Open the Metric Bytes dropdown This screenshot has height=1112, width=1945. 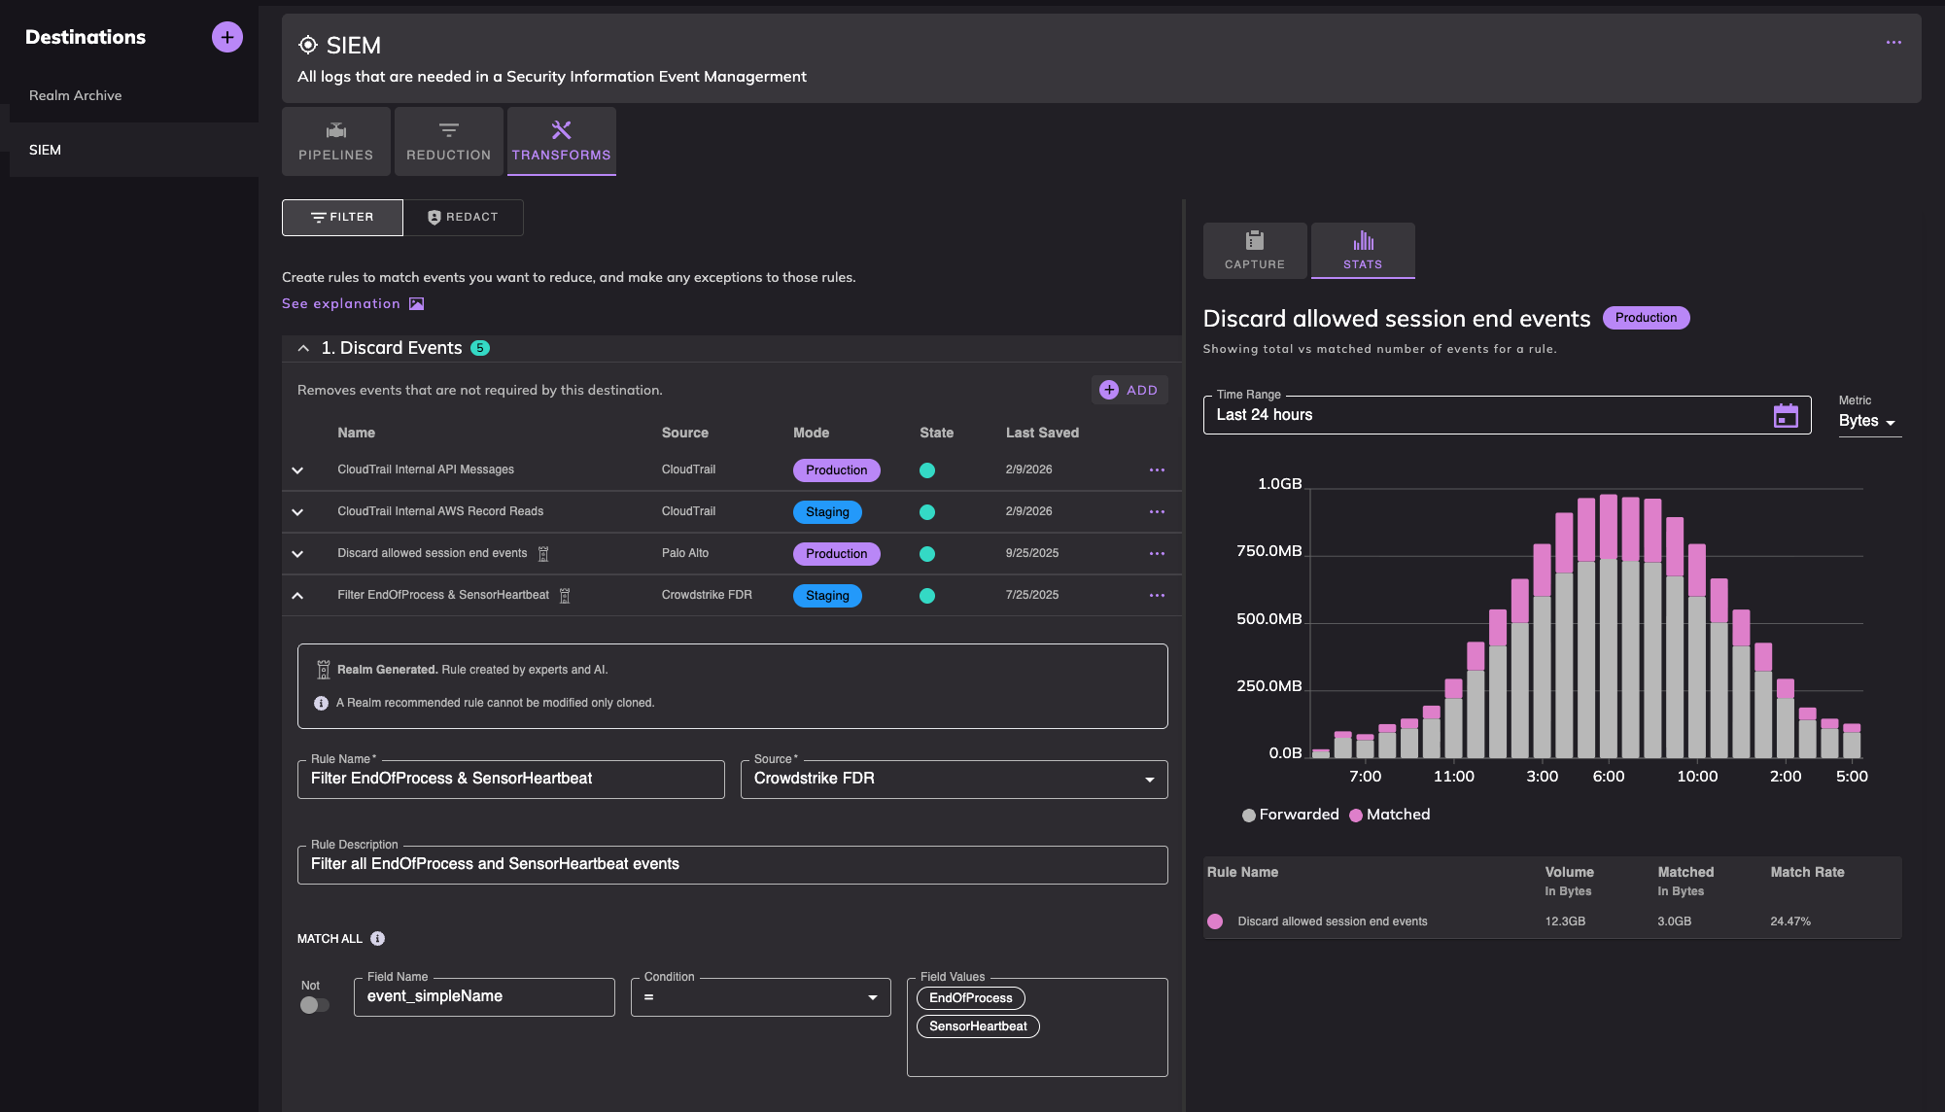tap(1867, 421)
